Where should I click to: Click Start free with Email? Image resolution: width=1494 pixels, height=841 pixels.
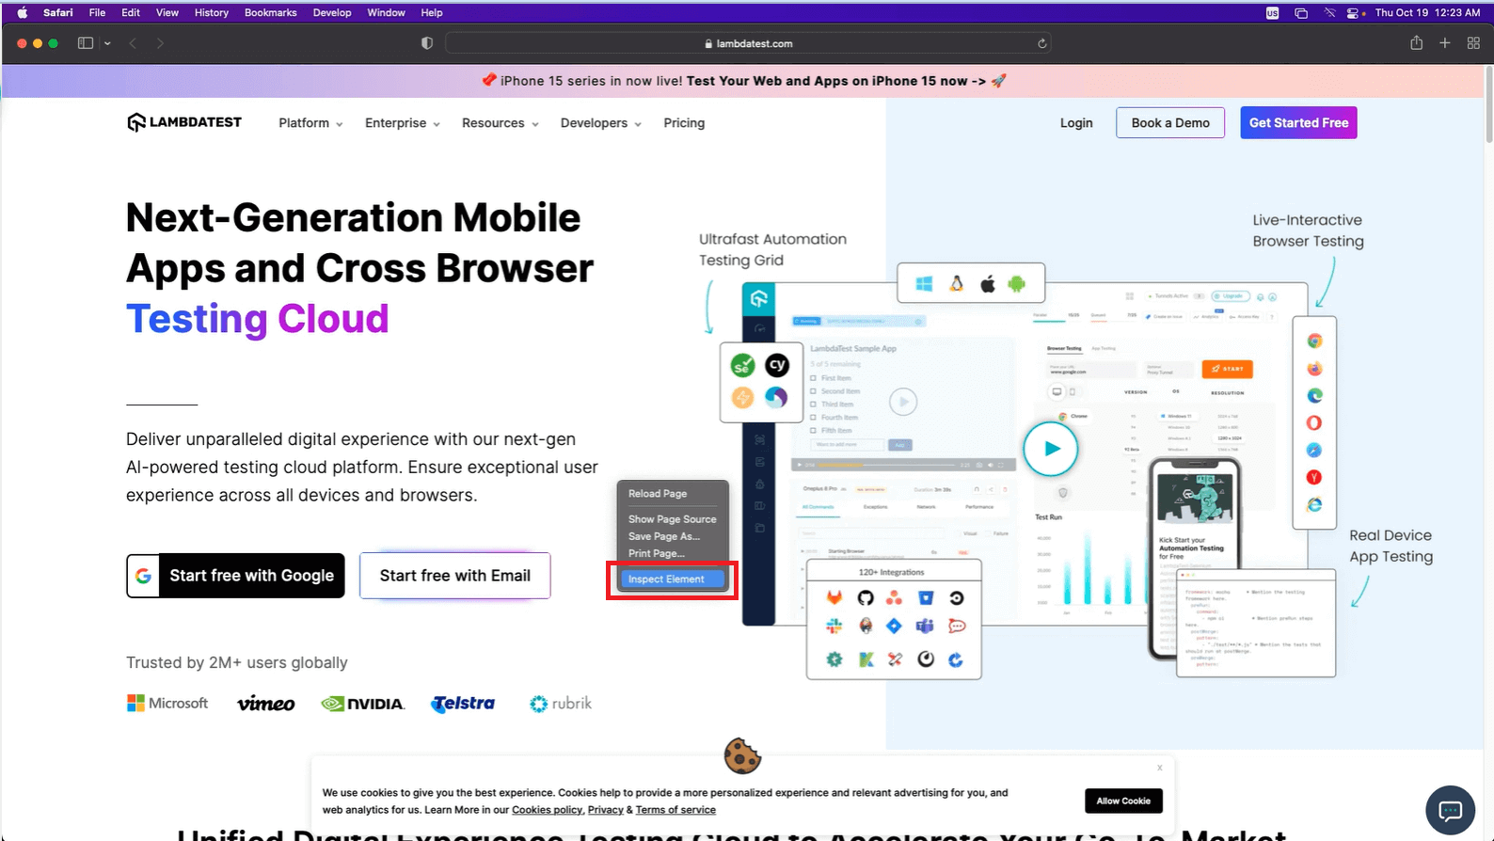[455, 576]
